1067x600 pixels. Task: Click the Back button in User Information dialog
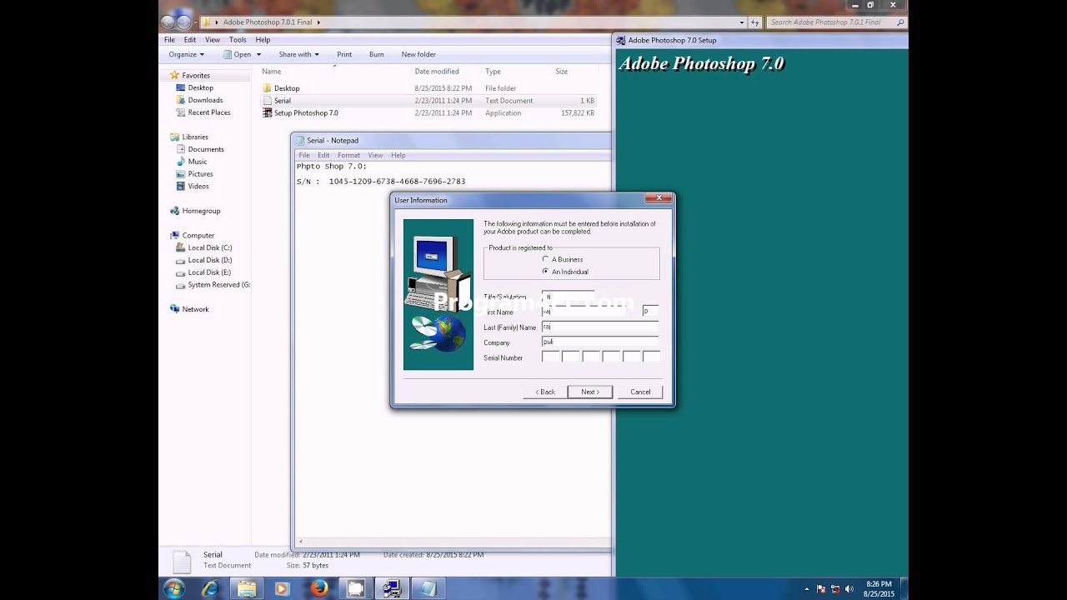(x=546, y=392)
